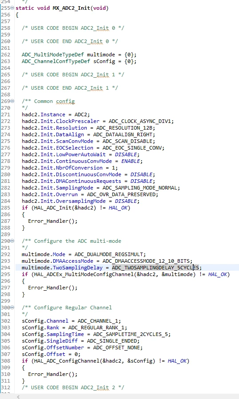Image resolution: width=239 pixels, height=399 pixels.
Task: Click ADC_SINGLE_ENDED value
Action: (112, 341)
